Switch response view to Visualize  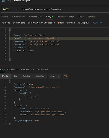40,76
